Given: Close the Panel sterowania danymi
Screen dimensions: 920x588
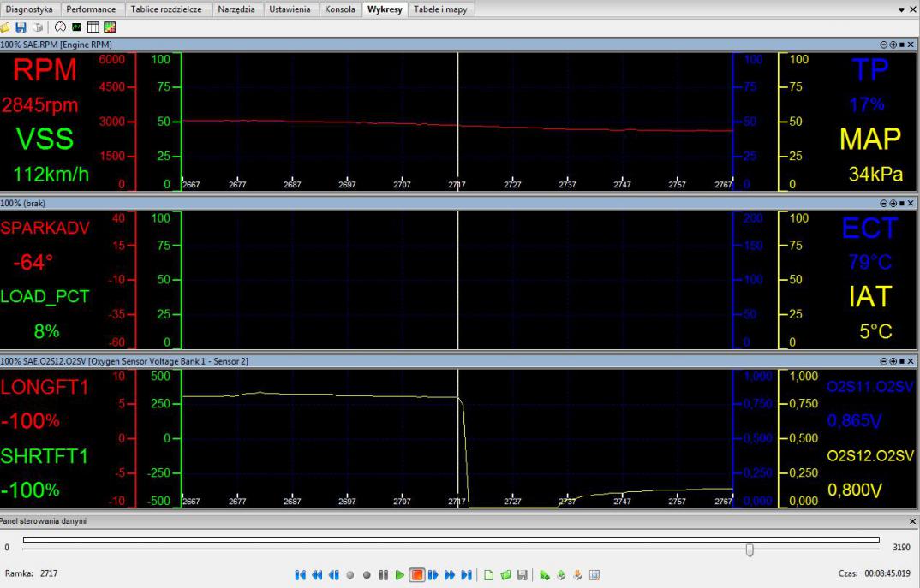Looking at the screenshot, I should pyautogui.click(x=911, y=520).
